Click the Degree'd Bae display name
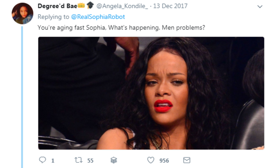Image resolution: width=275 pixels, height=168 pixels. pyautogui.click(x=58, y=6)
